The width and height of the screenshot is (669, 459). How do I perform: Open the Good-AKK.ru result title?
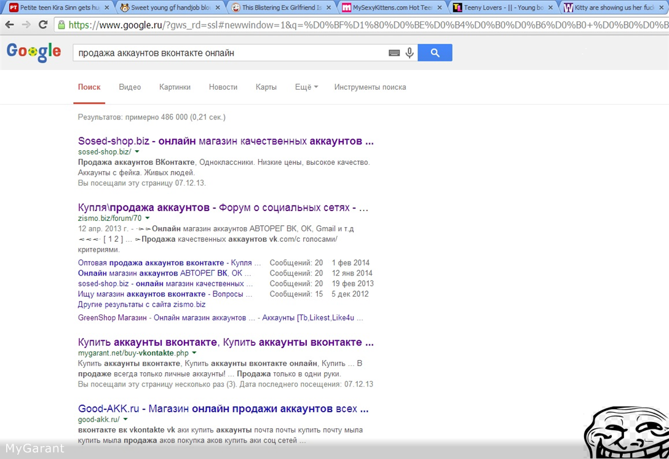pyautogui.click(x=223, y=409)
